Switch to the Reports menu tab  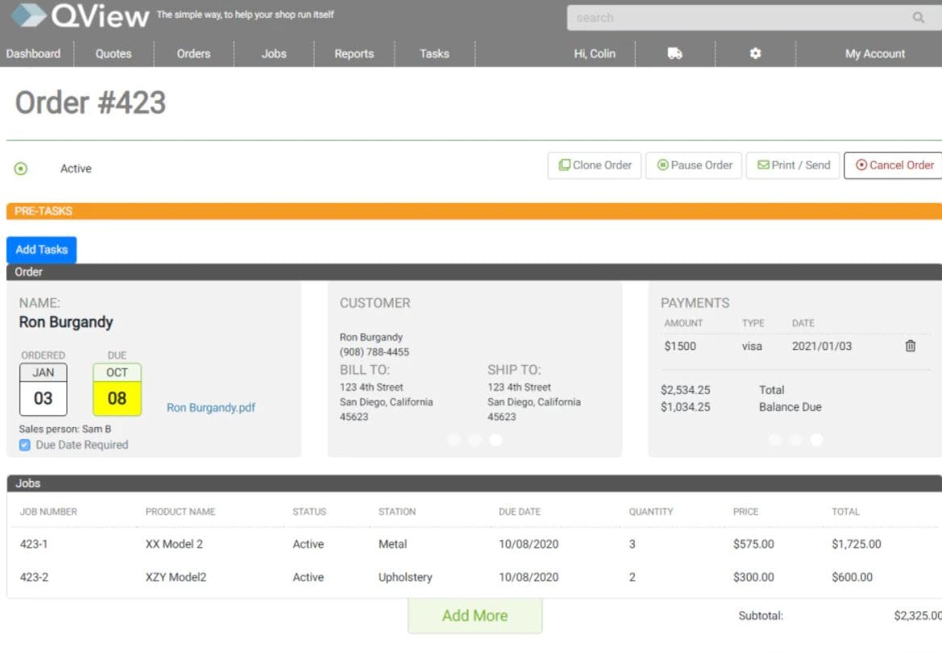click(353, 53)
